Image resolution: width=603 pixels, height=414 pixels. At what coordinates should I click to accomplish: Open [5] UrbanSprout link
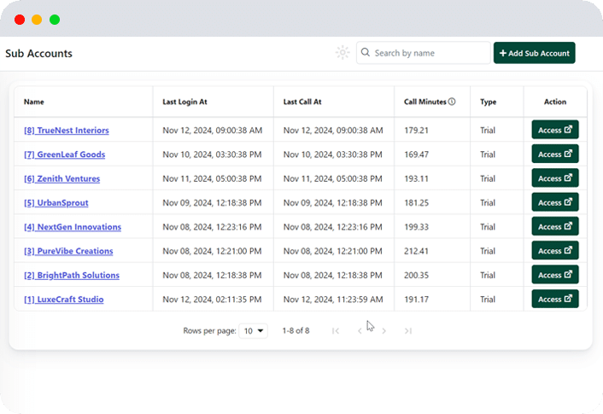[56, 203]
